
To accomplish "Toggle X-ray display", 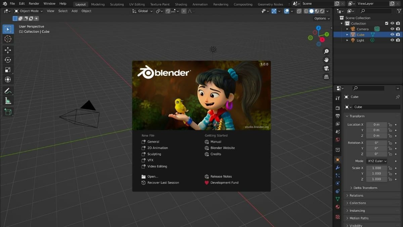I will pyautogui.click(x=299, y=11).
